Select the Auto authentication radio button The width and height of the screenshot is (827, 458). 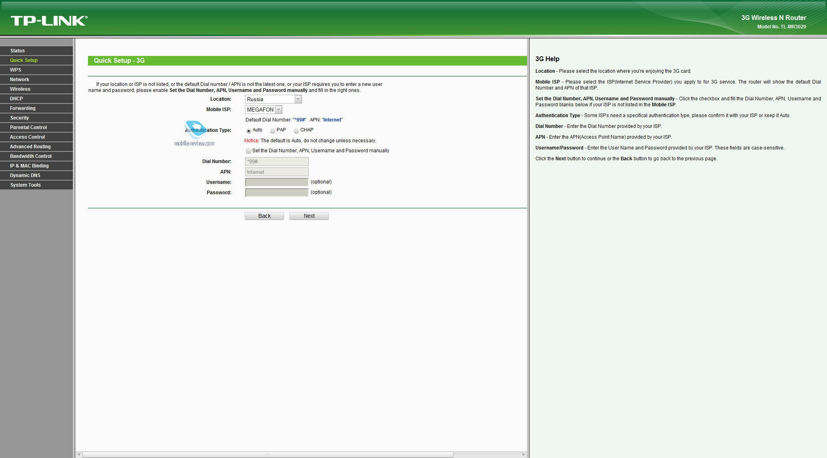click(249, 131)
